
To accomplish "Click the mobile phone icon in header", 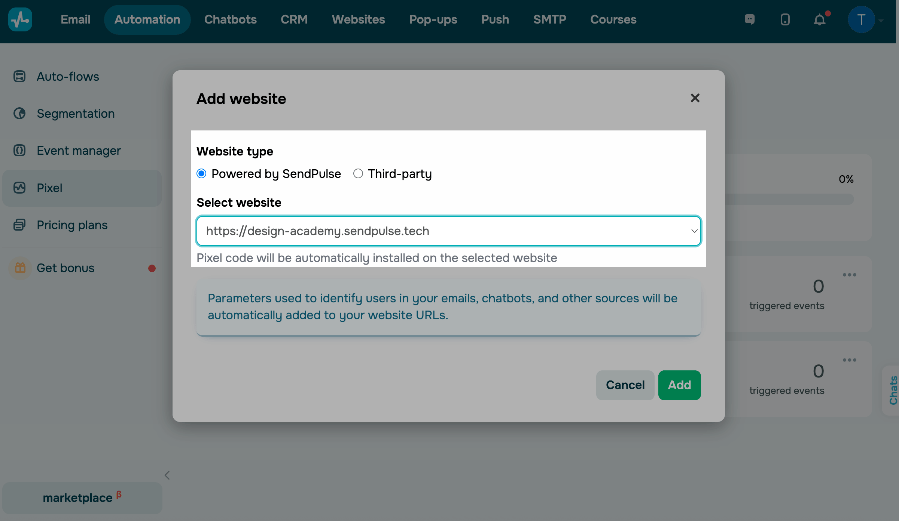I will point(785,19).
